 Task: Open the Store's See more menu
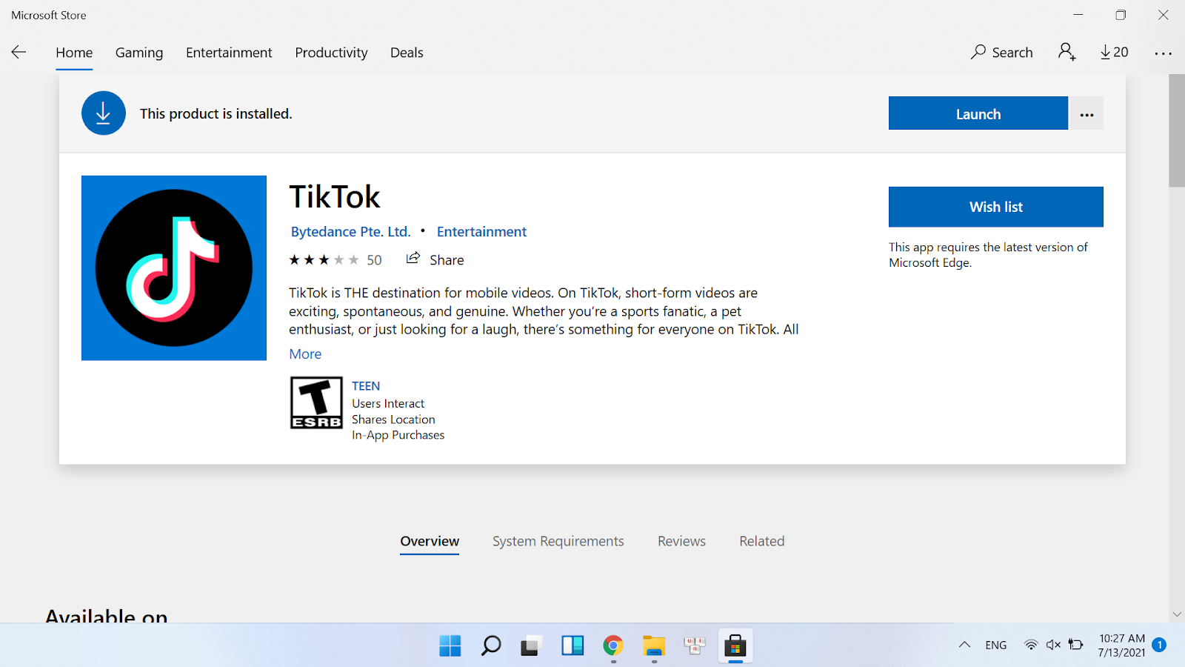point(1163,53)
